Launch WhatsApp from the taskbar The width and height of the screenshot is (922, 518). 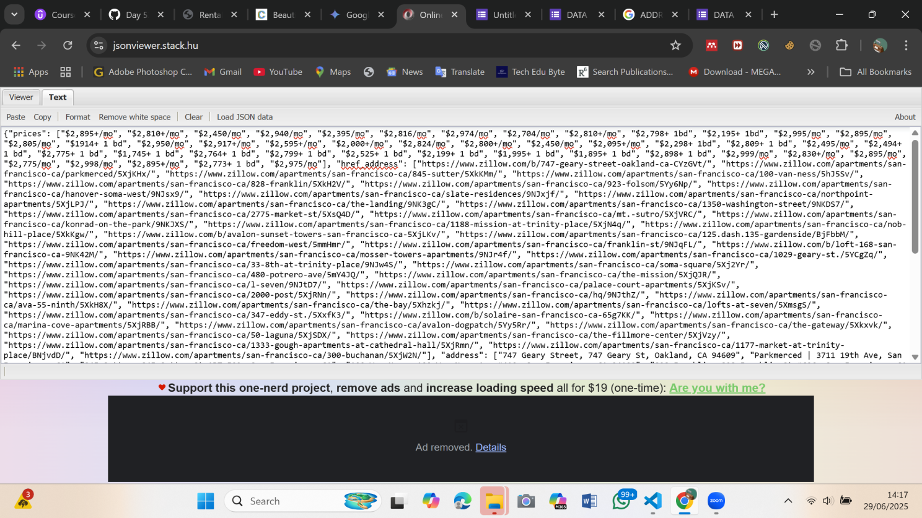click(x=621, y=501)
